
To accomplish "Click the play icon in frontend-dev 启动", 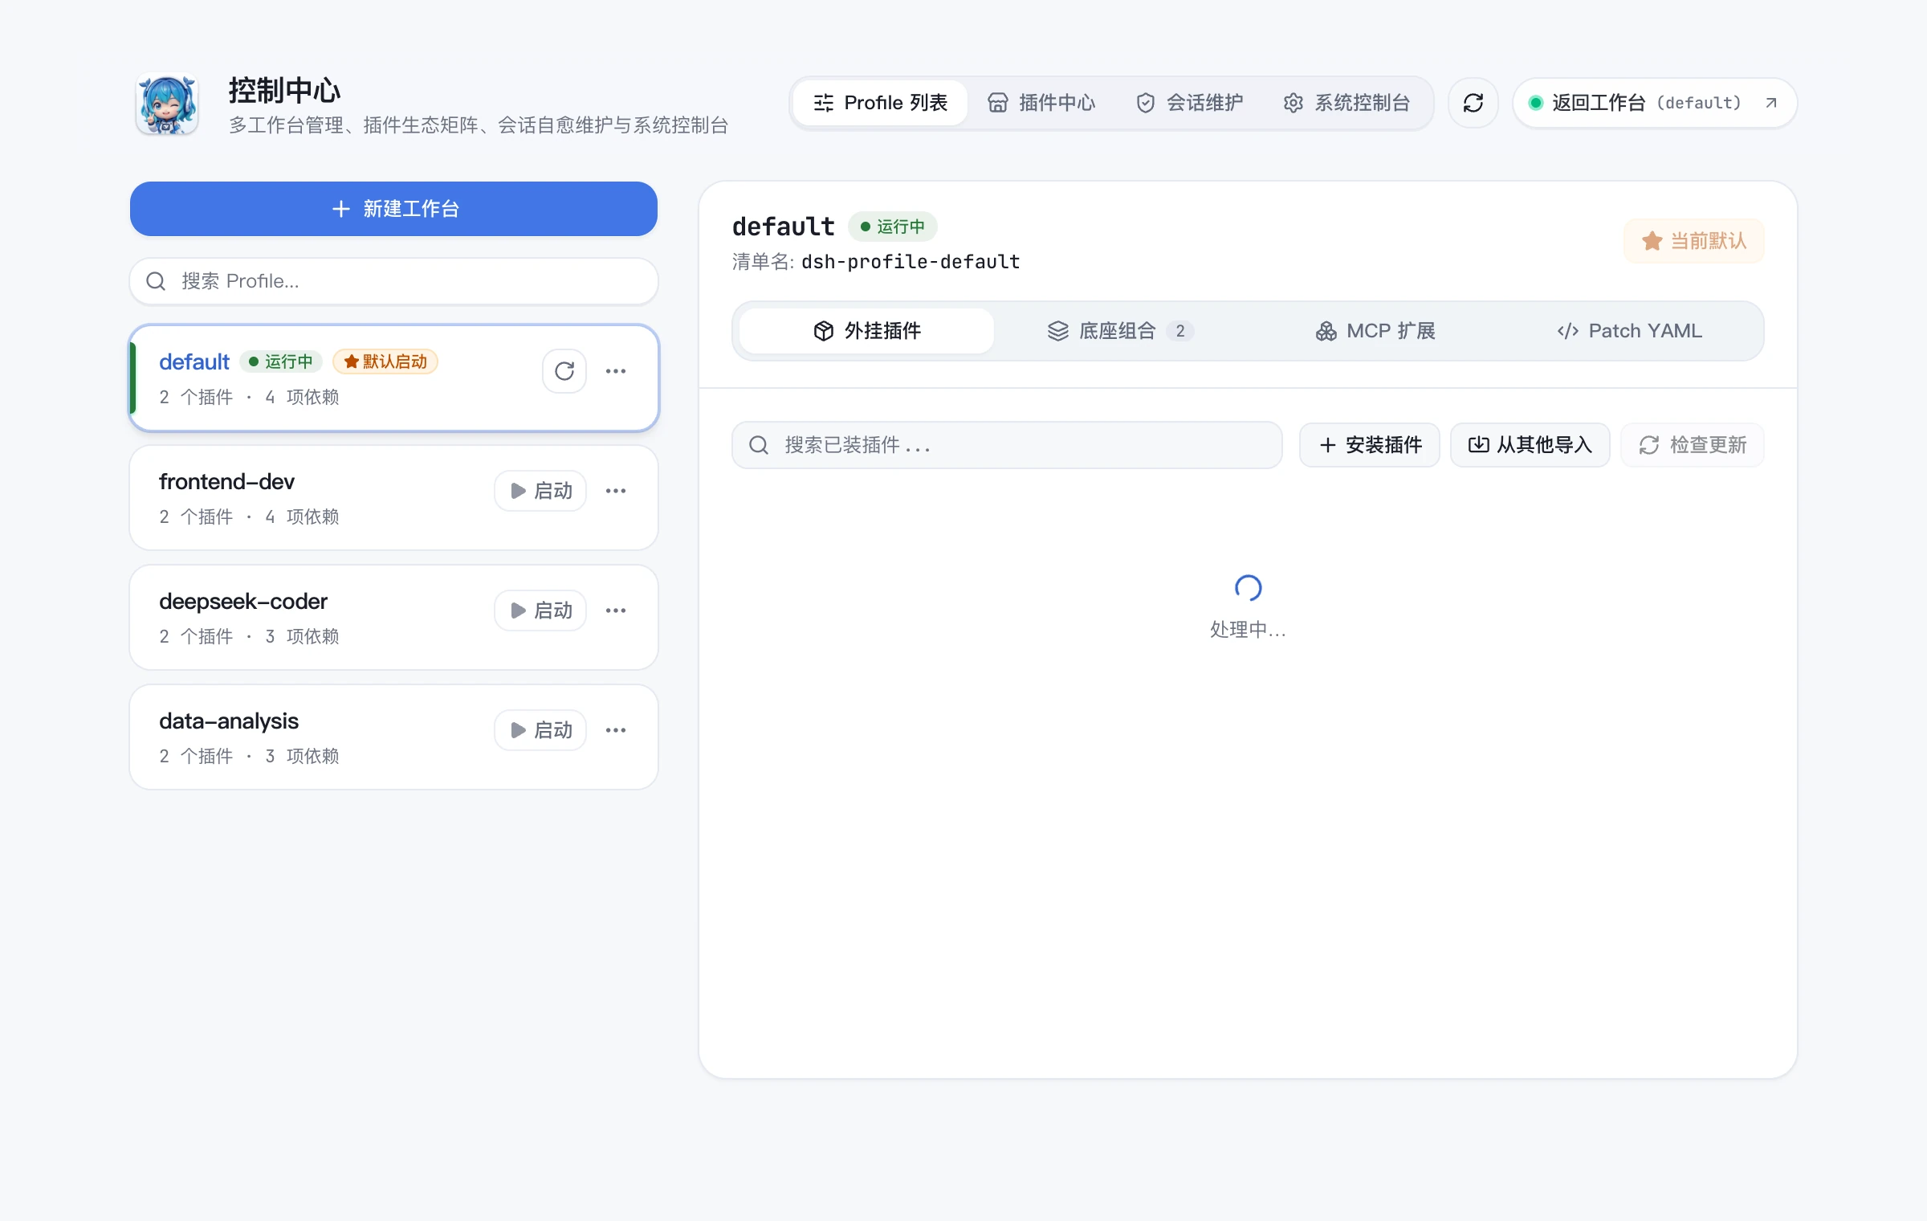I will pyautogui.click(x=519, y=491).
